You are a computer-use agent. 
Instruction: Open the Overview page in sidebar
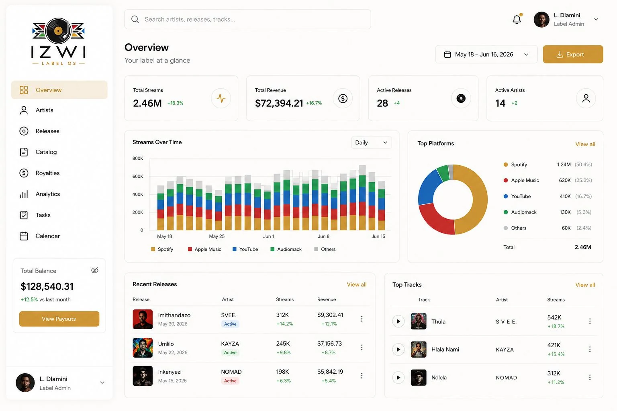[59, 90]
